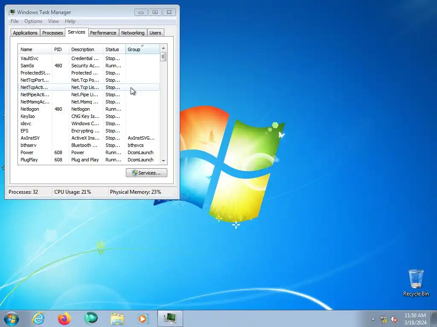Click the network tray icon
The image size is (437, 327).
(384, 319)
